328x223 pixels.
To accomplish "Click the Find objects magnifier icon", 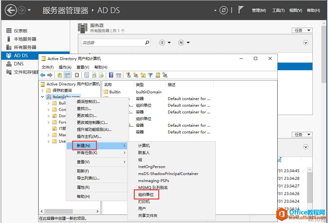I will (158, 75).
